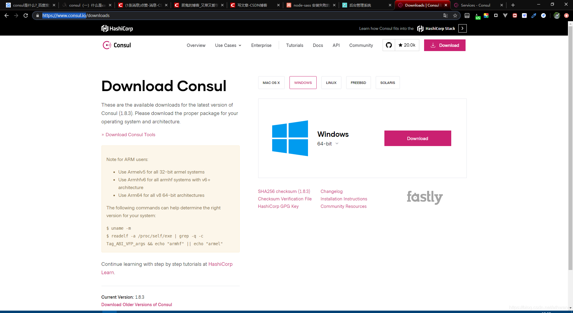The width and height of the screenshot is (573, 313).
Task: Click the browser forward arrow
Action: pos(16,16)
